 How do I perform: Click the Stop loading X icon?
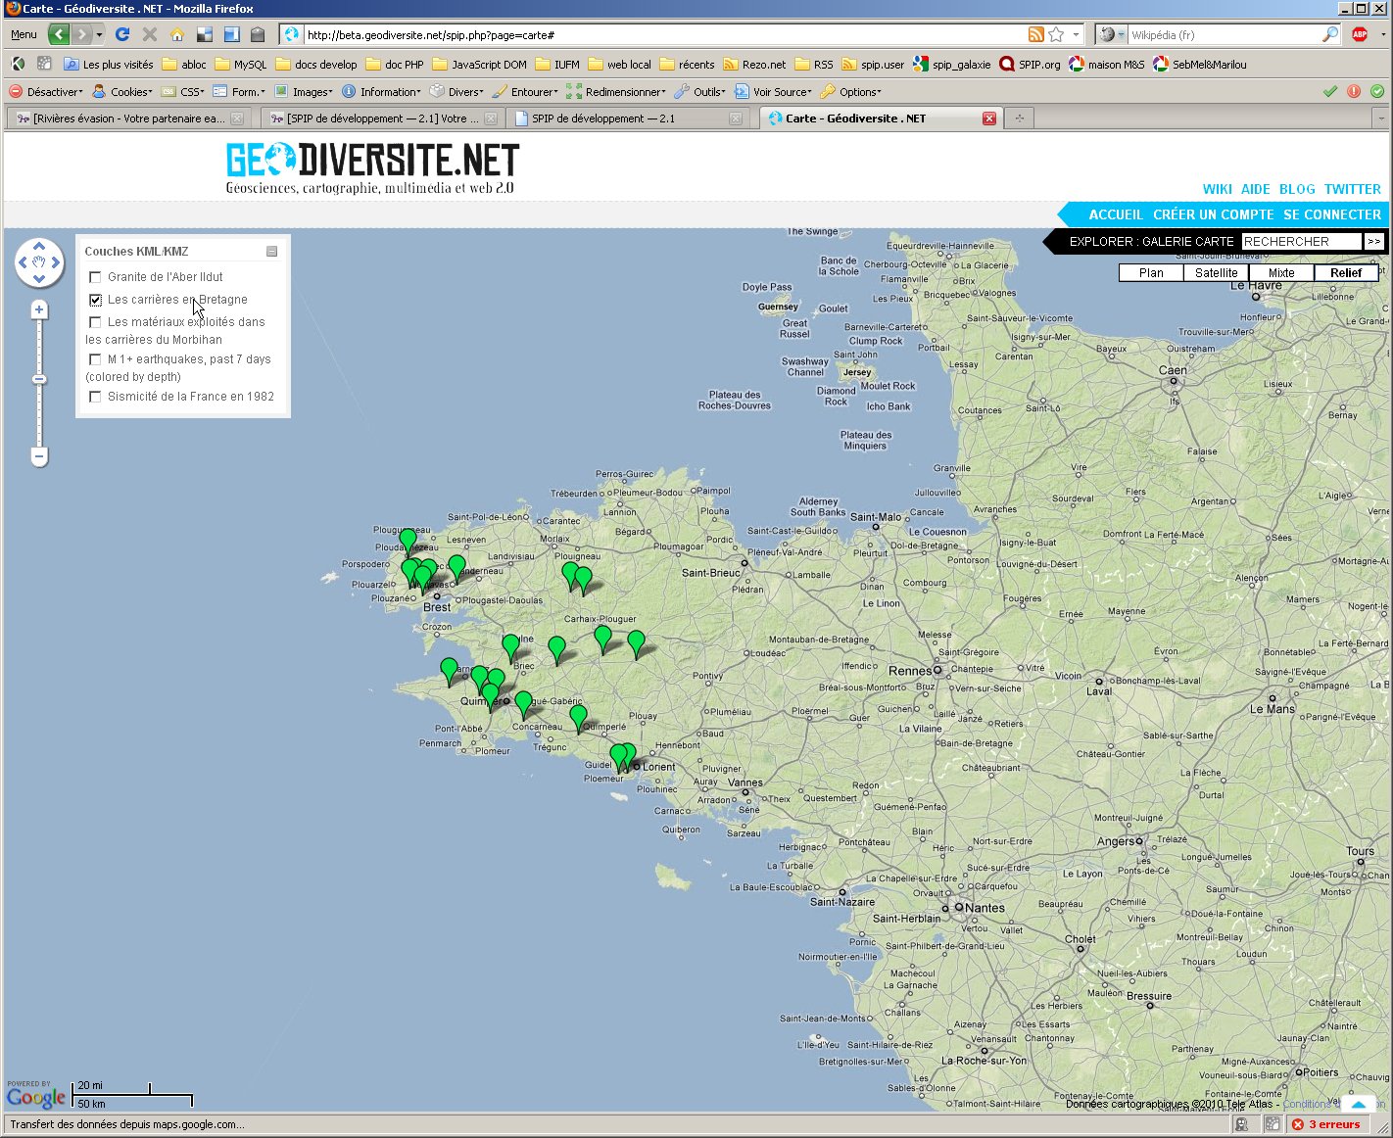[x=150, y=34]
